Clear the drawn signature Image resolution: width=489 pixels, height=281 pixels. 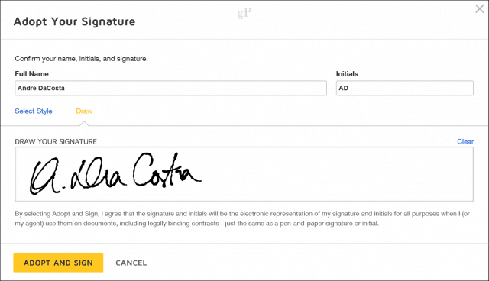(465, 142)
